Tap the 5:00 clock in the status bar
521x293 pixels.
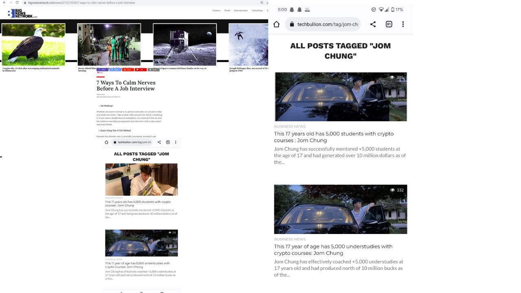(x=282, y=10)
